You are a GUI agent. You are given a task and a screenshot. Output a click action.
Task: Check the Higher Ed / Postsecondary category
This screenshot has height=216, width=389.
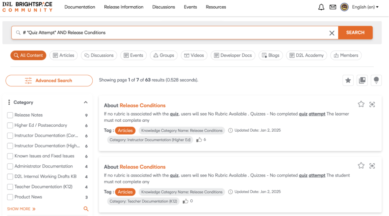[x=10, y=125]
